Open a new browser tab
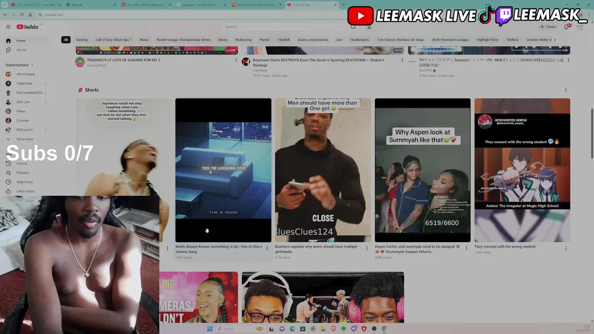 tap(343, 5)
